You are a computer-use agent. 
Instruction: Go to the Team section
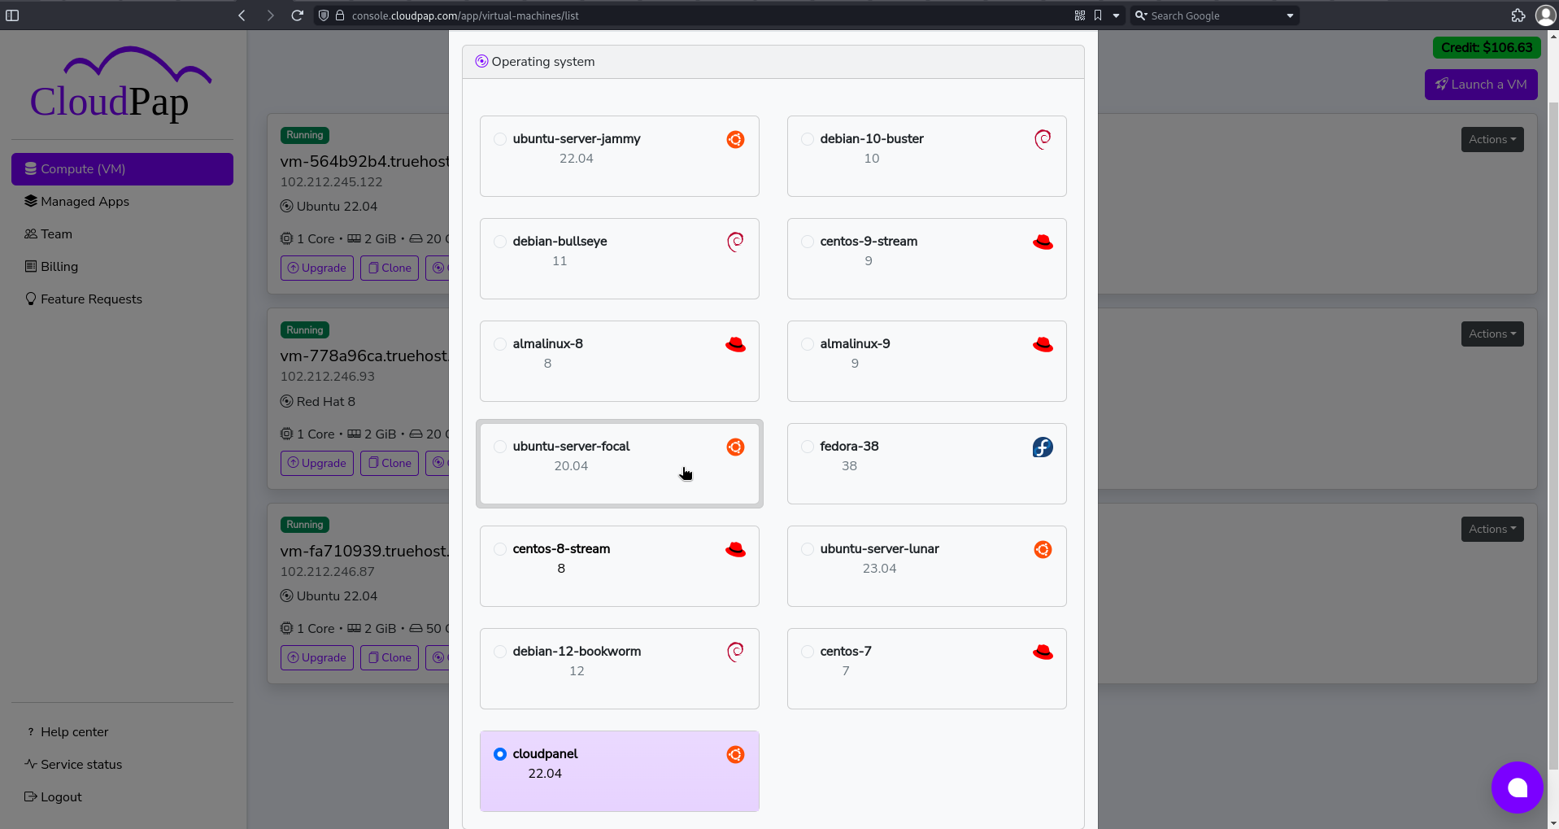click(55, 233)
